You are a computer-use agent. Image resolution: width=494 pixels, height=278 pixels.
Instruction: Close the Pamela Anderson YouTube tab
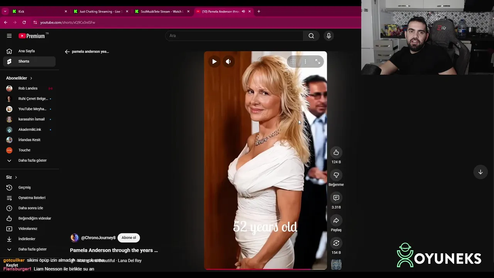249,12
